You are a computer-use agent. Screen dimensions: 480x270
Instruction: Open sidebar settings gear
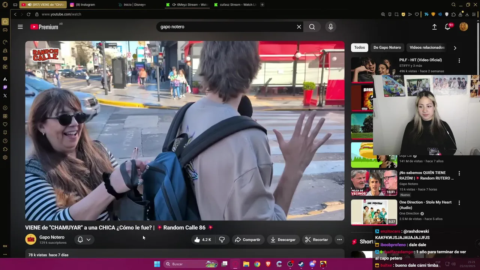[5, 157]
